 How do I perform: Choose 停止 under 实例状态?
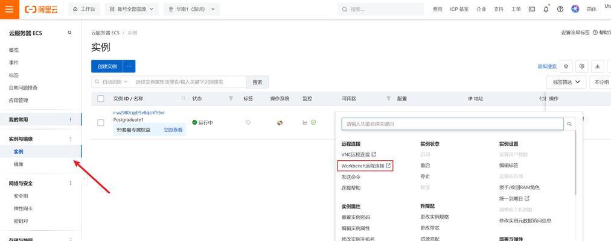425,176
